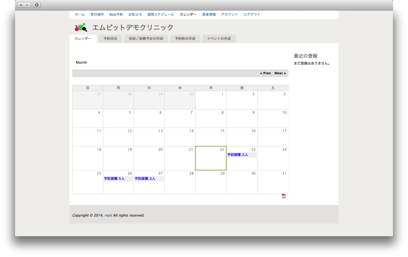The height and width of the screenshot is (257, 408).
Task: Click the 日 column header
Action: click(x=88, y=88)
